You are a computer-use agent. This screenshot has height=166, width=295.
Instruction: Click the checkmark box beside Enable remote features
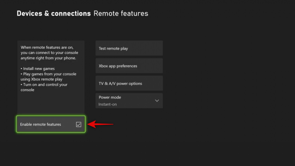point(78,124)
